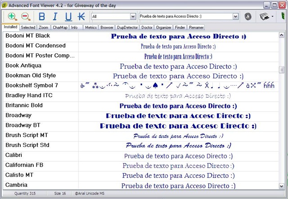Toggle italic style with the I icon

pos(55,17)
